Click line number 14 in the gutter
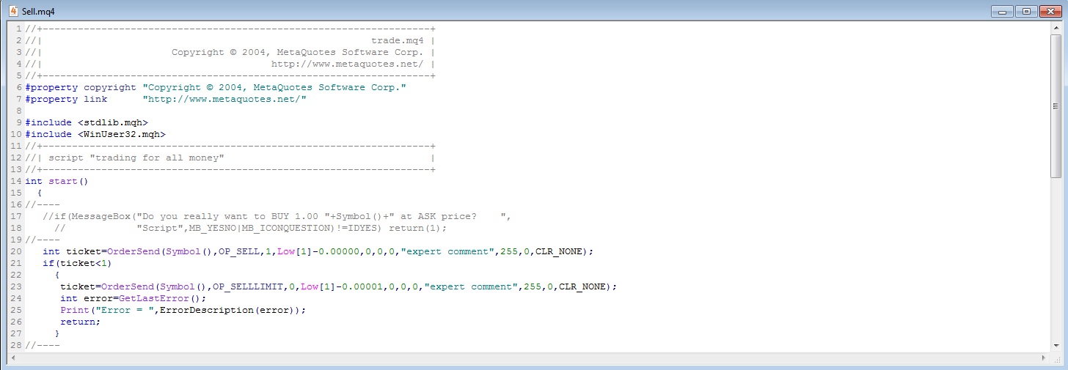Image resolution: width=1068 pixels, height=370 pixels. (x=15, y=181)
